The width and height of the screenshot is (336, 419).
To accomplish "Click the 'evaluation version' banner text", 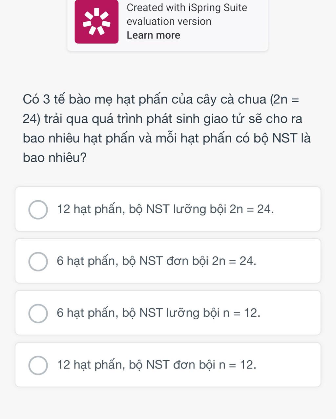I will coord(169,21).
